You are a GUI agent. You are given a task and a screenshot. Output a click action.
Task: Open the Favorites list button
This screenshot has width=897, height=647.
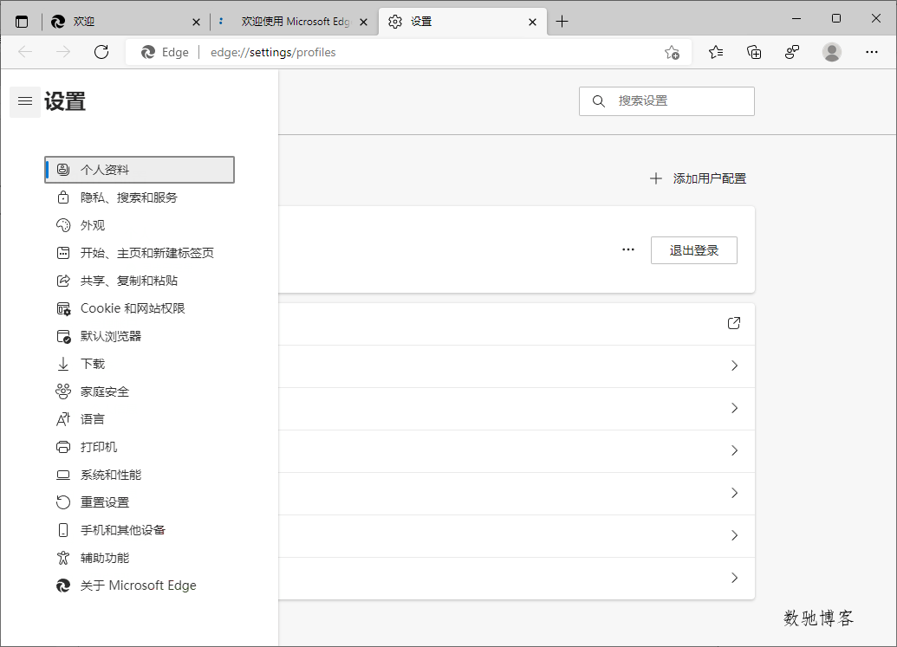coord(716,53)
